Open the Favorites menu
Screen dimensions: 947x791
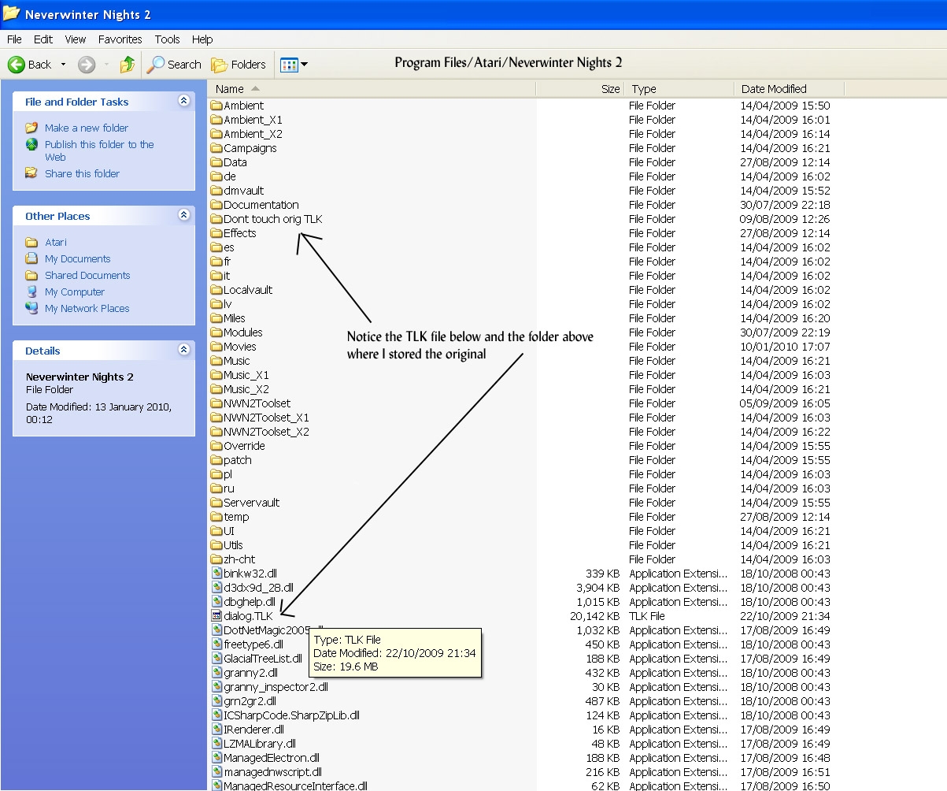120,39
